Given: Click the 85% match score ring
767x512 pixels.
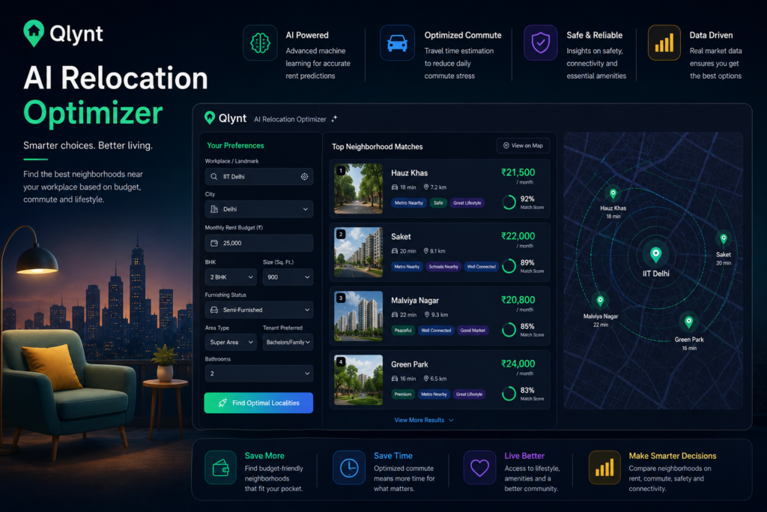Looking at the screenshot, I should point(509,329).
